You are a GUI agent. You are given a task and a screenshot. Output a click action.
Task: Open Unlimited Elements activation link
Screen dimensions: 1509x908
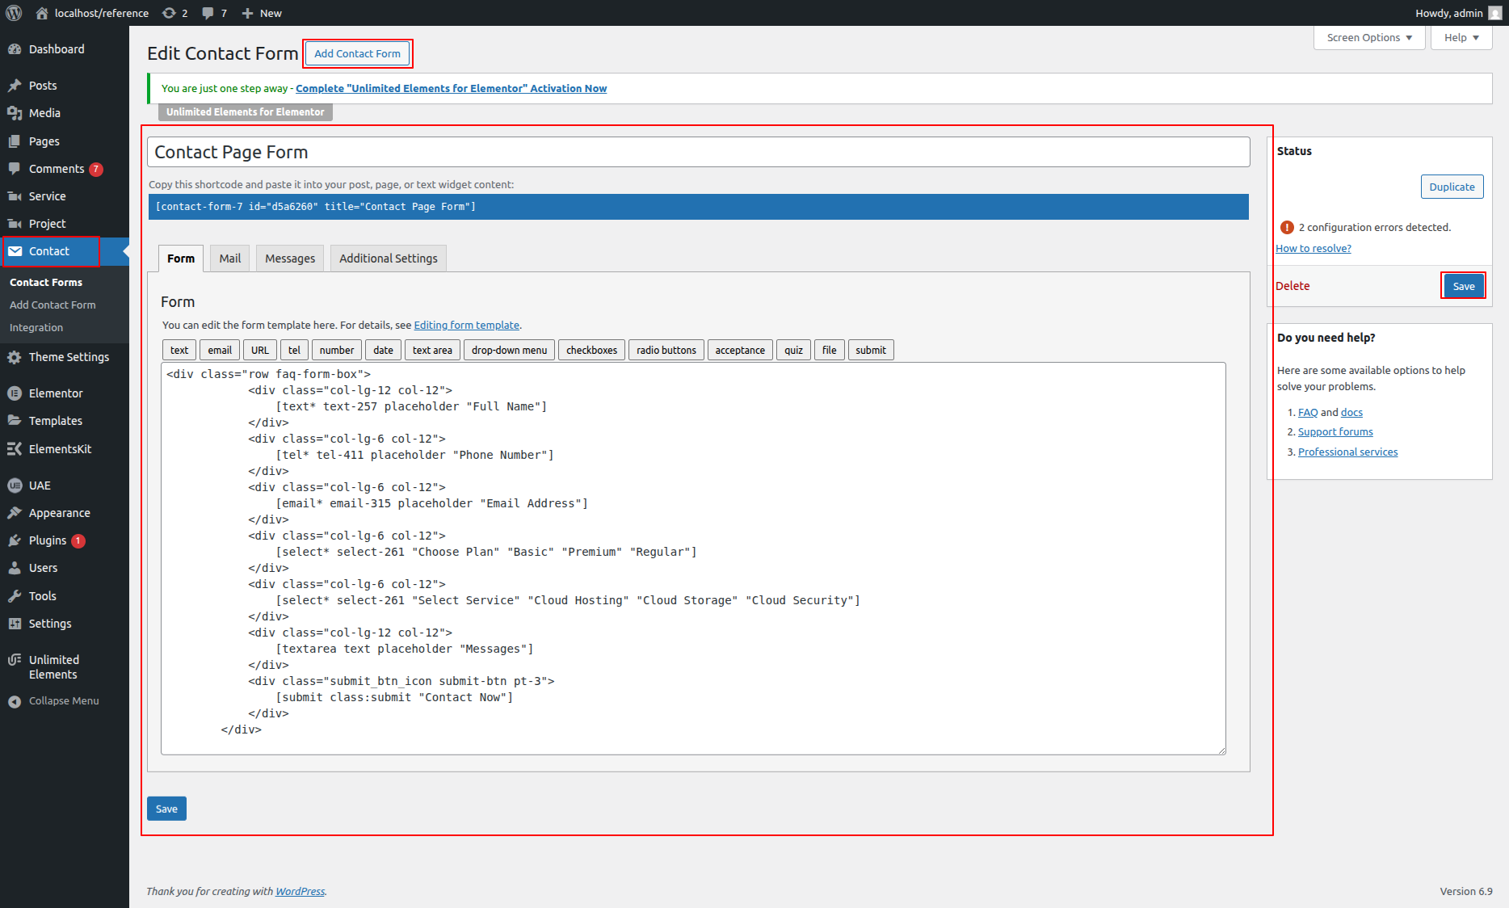[x=451, y=89]
